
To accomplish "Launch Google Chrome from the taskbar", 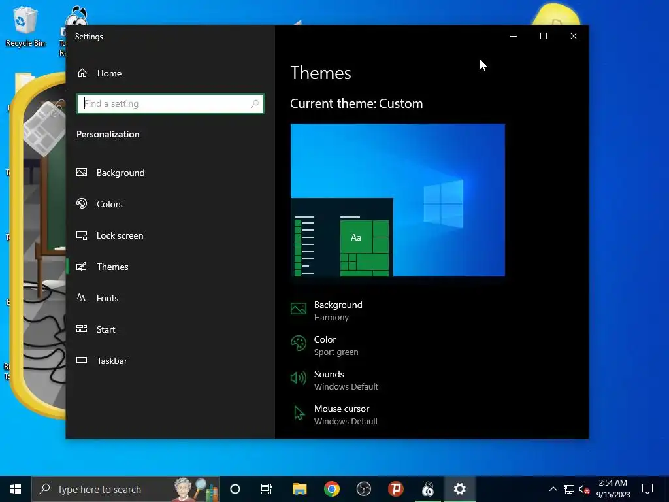I will pyautogui.click(x=331, y=489).
